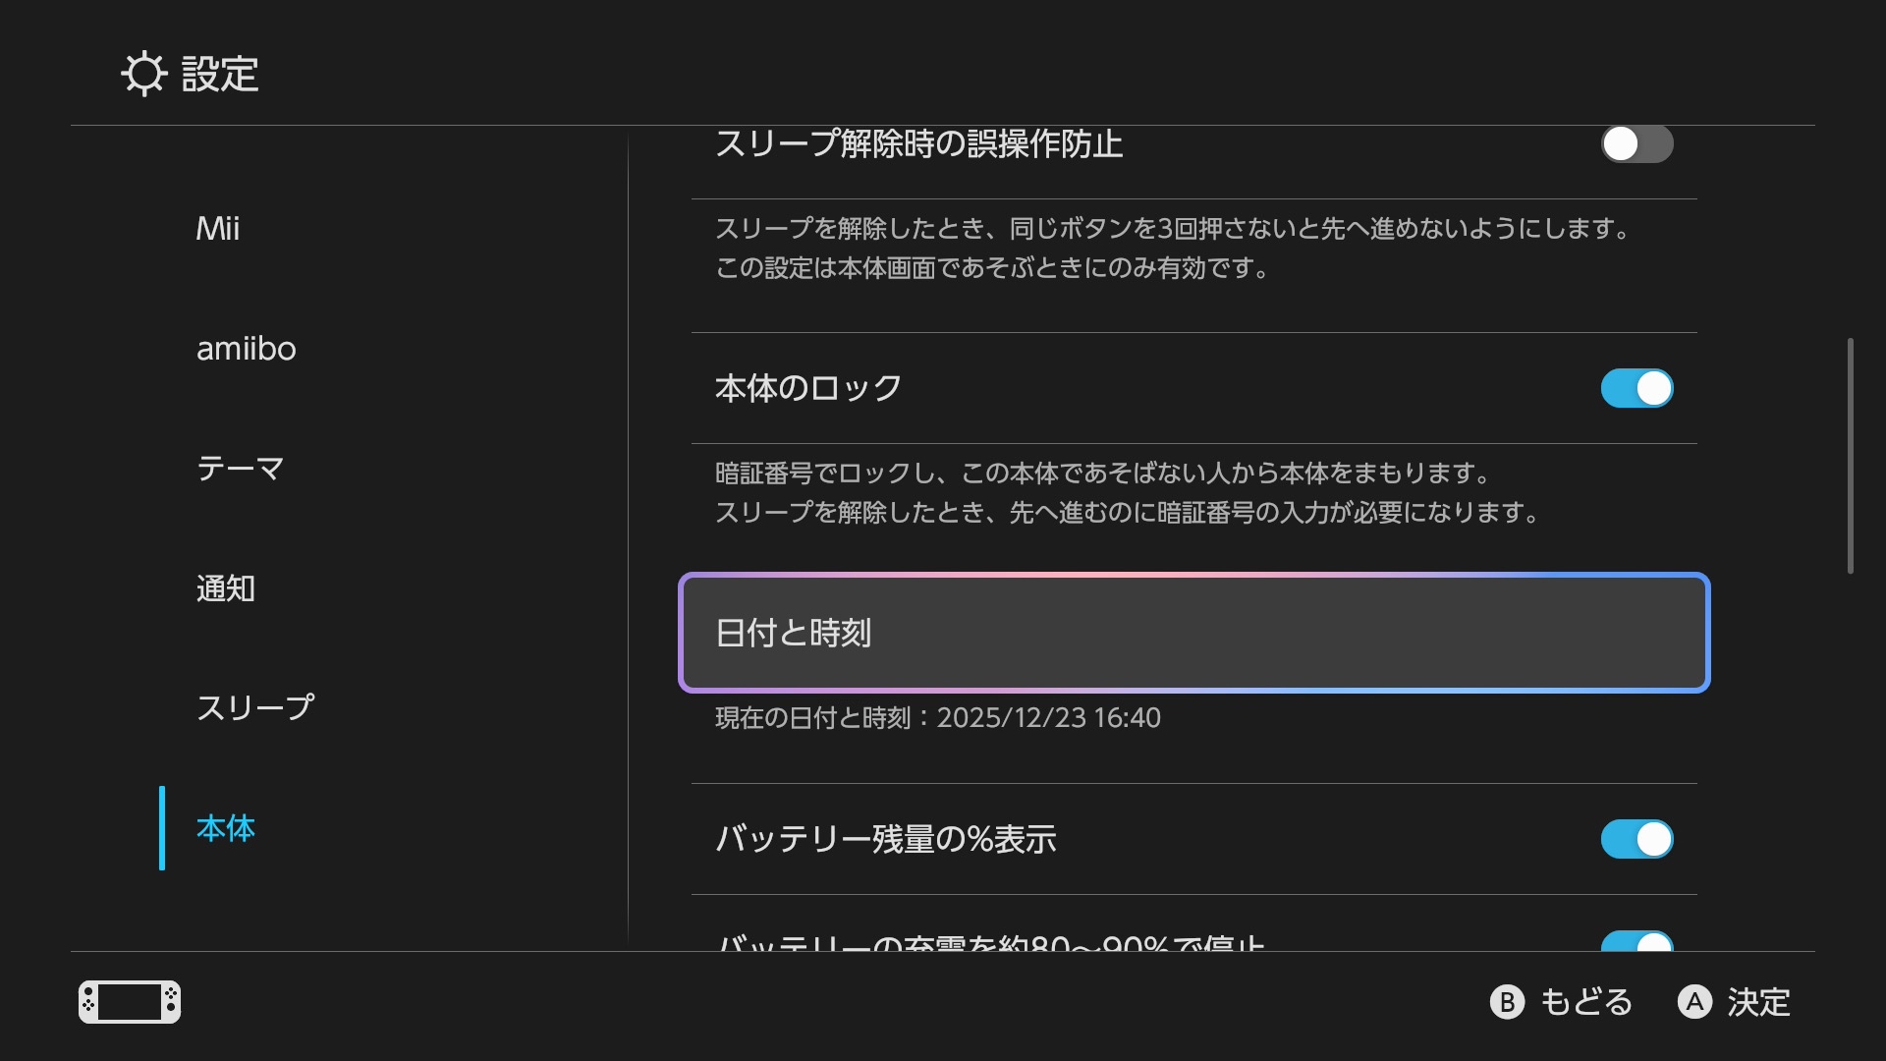Click もどる to go back

pos(1584,1002)
